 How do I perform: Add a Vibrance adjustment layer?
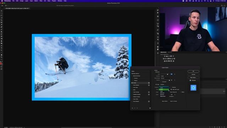click(173, 56)
